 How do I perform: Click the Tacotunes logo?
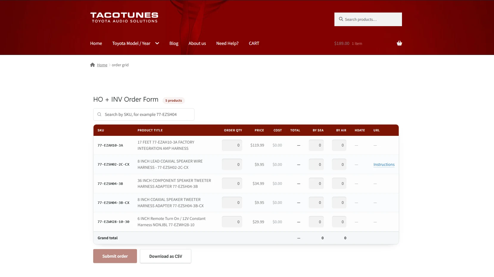124,18
